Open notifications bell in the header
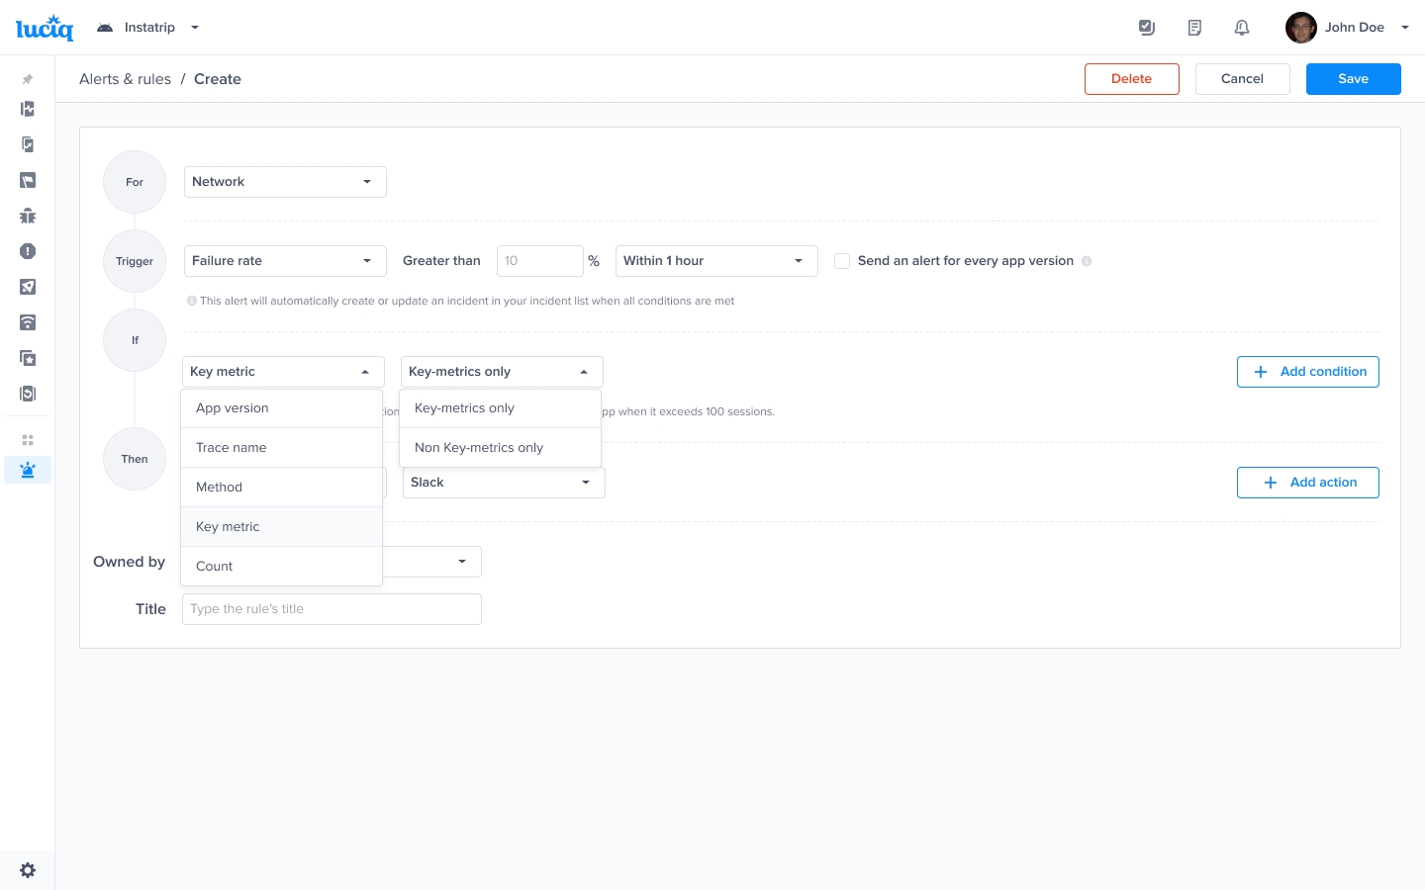1425x890 pixels. pos(1242,28)
